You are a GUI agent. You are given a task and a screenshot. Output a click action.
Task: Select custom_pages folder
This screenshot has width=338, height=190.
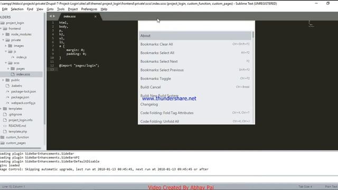tap(16, 143)
